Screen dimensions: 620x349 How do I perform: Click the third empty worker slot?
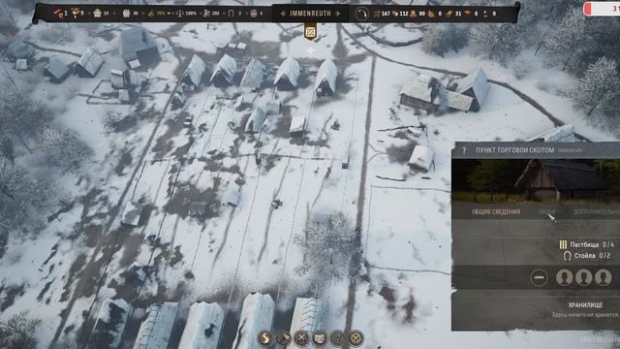(x=603, y=277)
